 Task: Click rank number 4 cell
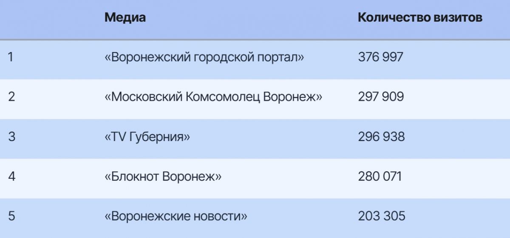coord(11,176)
